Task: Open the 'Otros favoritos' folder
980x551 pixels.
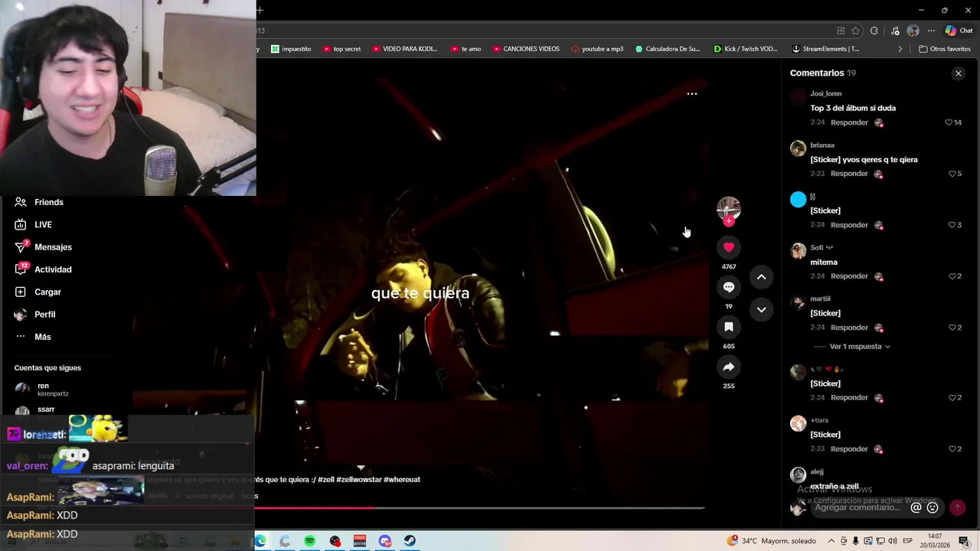Action: coord(945,49)
